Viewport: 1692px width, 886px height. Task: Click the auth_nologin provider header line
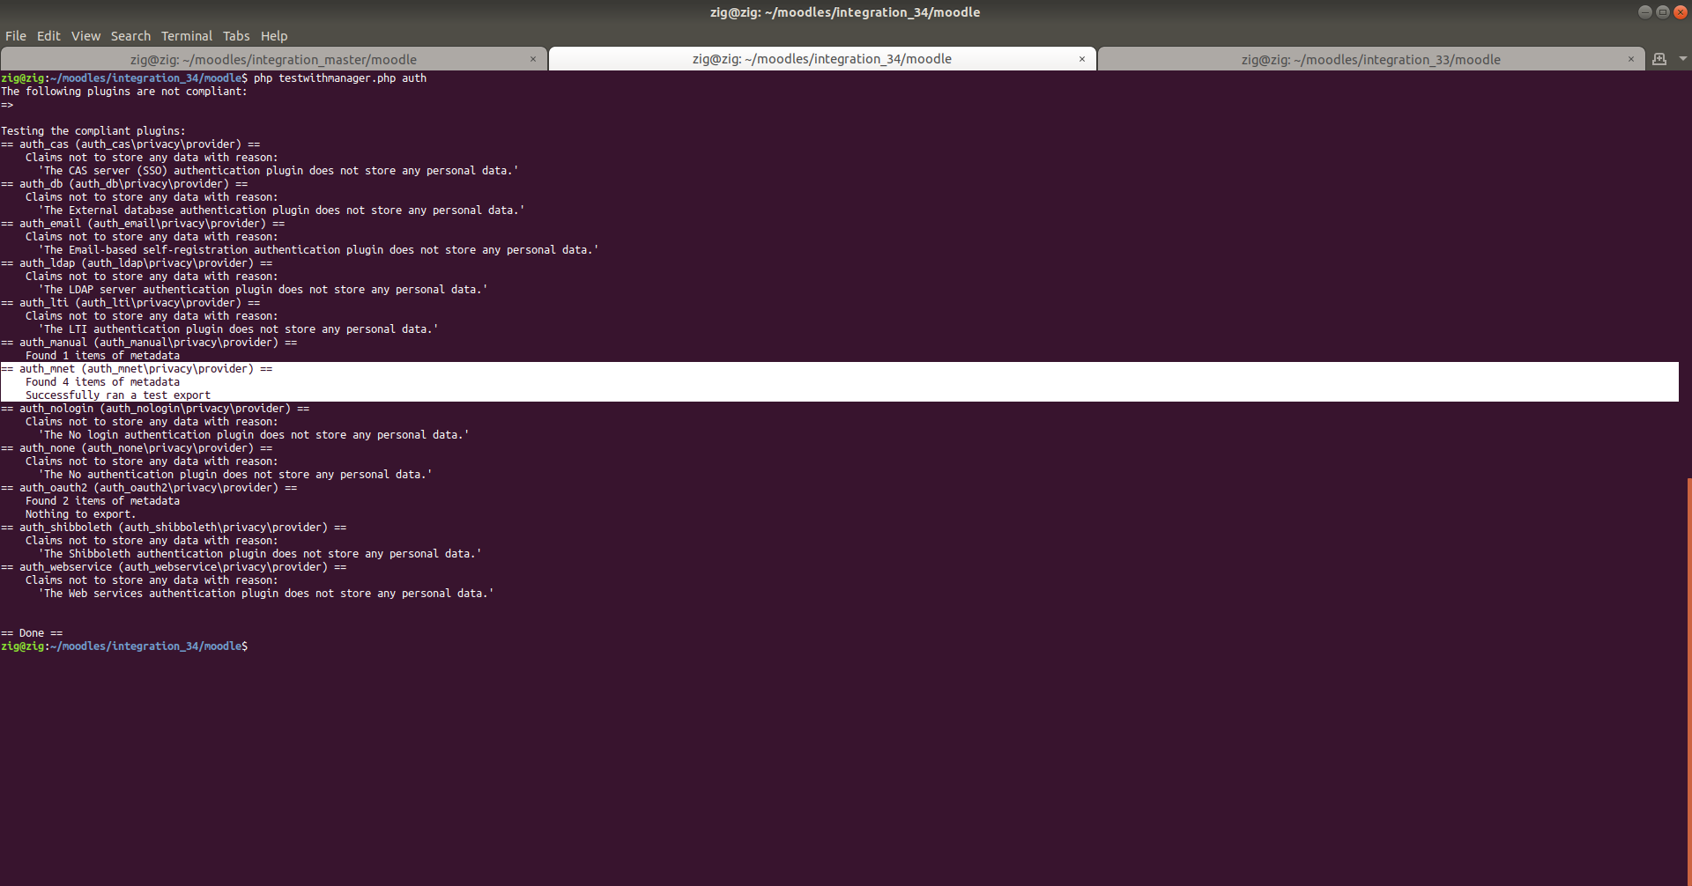click(155, 409)
